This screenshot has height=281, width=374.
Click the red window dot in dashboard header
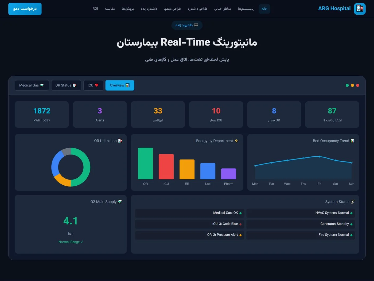[358, 85]
